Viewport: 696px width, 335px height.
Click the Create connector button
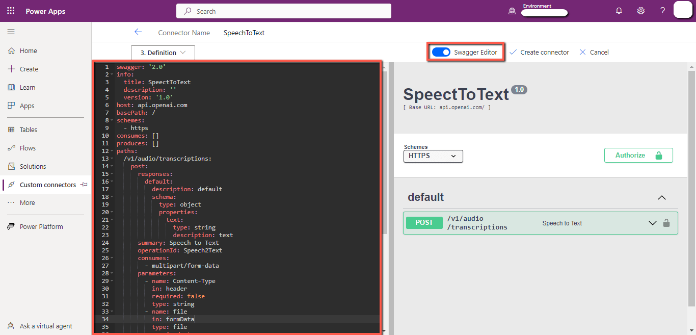click(539, 52)
